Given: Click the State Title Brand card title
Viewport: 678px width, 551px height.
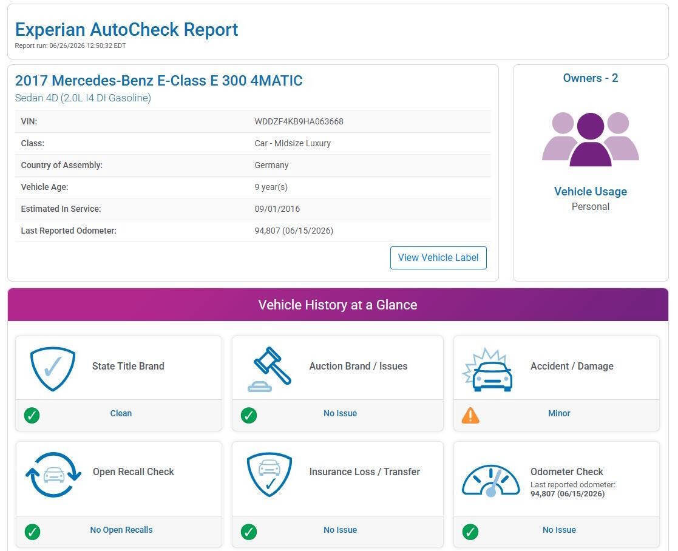Looking at the screenshot, I should point(128,366).
